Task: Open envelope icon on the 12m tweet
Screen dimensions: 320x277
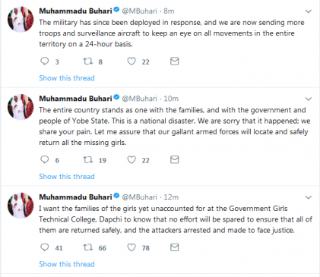Action: click(x=175, y=247)
